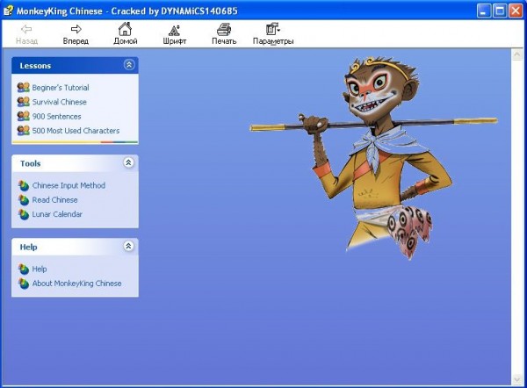Viewport: 527px width, 388px height.
Task: Open Параметры options icon
Action: (x=273, y=29)
